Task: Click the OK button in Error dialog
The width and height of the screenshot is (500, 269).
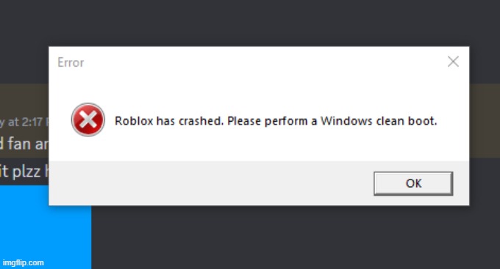Action: point(413,183)
